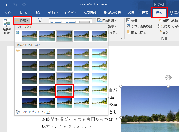179x132 pixels.
Task: Open the 修整 corrections dropdown
Action: pos(22,21)
